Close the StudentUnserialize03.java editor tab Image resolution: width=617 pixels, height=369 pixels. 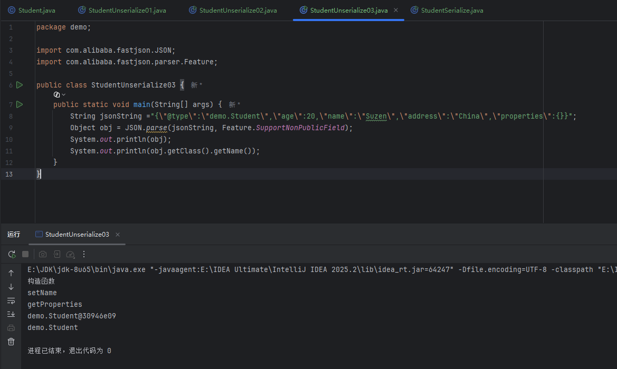pyautogui.click(x=396, y=10)
